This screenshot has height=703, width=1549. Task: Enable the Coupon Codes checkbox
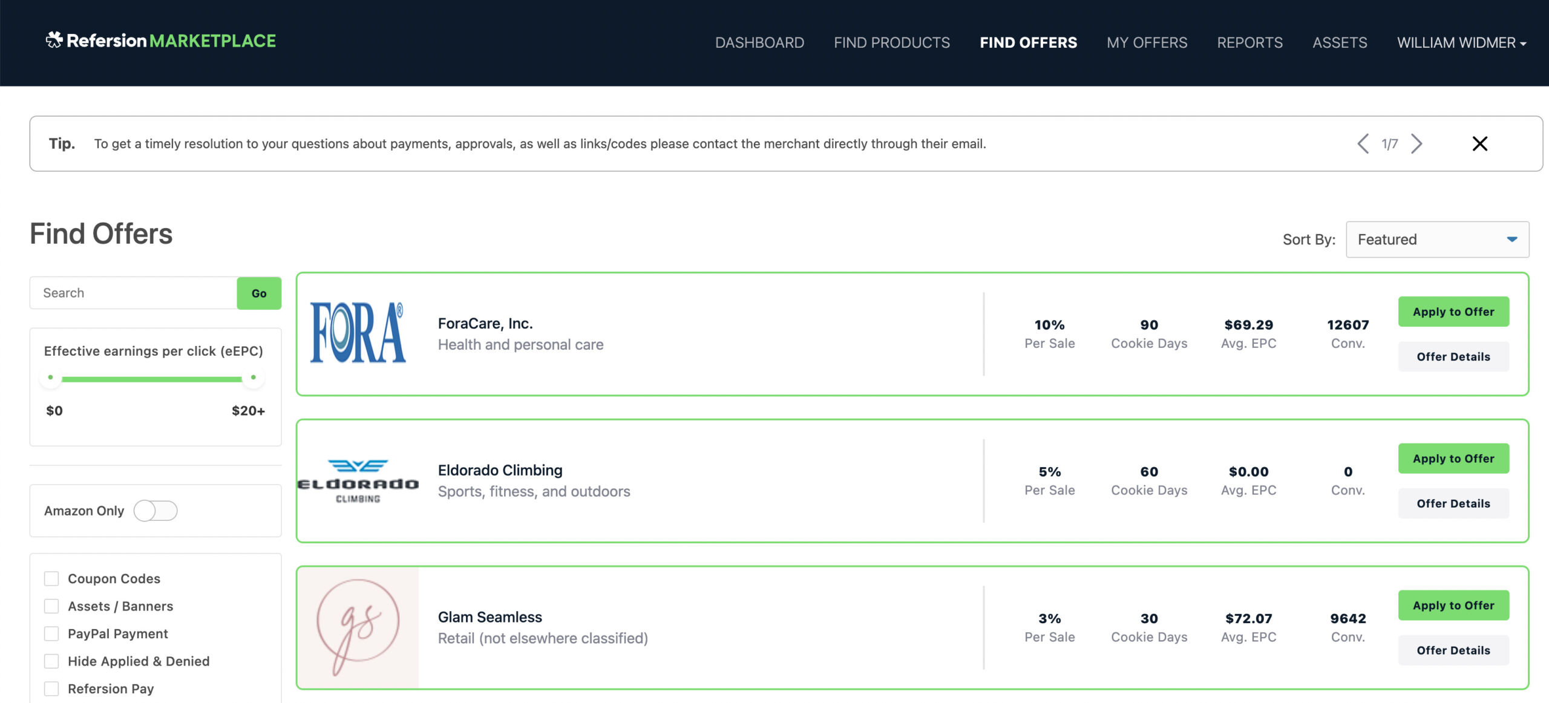pos(51,578)
